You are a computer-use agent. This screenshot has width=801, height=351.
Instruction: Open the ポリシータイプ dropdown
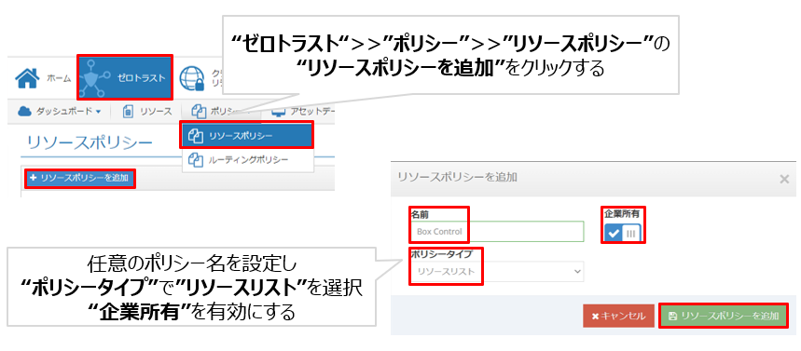tap(496, 272)
